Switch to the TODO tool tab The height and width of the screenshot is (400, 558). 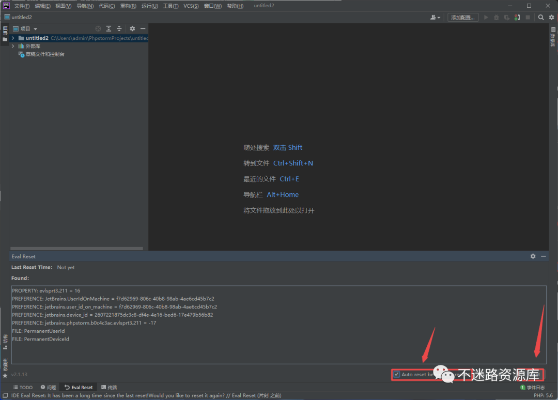click(x=23, y=387)
